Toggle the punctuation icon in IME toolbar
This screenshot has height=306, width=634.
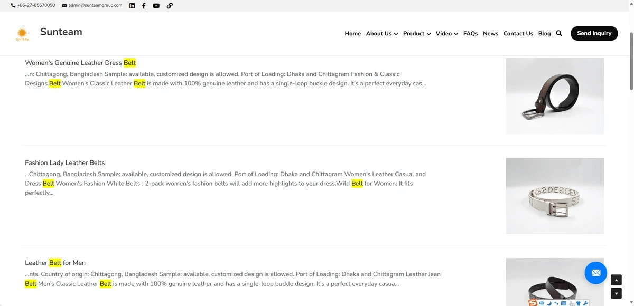pos(556,303)
